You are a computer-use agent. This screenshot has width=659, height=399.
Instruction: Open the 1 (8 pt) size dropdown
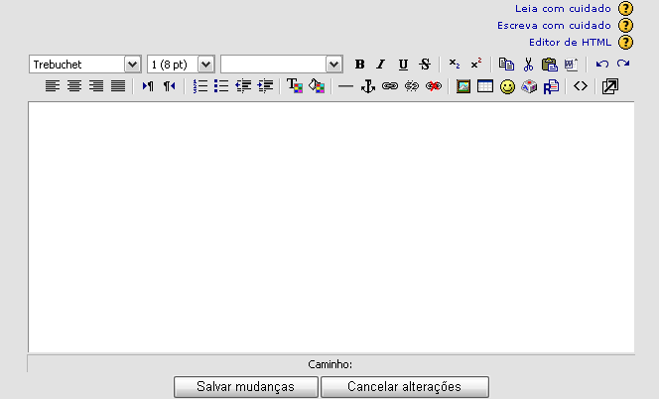[x=182, y=65]
